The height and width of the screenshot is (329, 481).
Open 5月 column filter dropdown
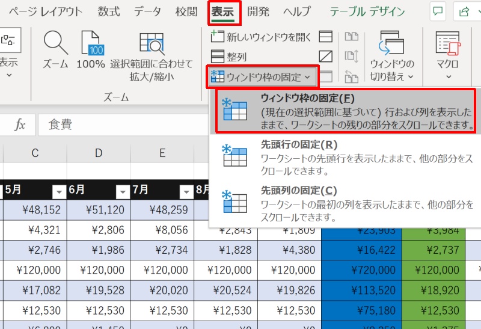pos(58,192)
